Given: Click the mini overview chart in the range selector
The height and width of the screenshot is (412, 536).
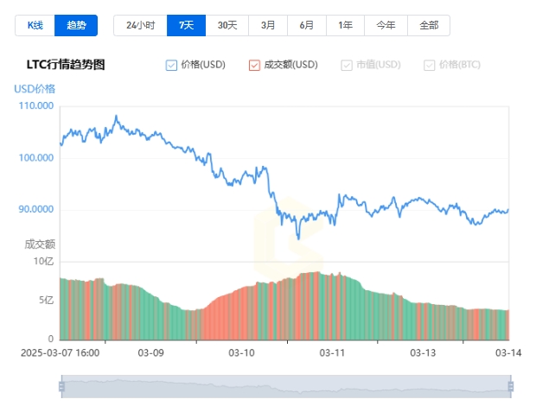Looking at the screenshot, I should point(286,386).
